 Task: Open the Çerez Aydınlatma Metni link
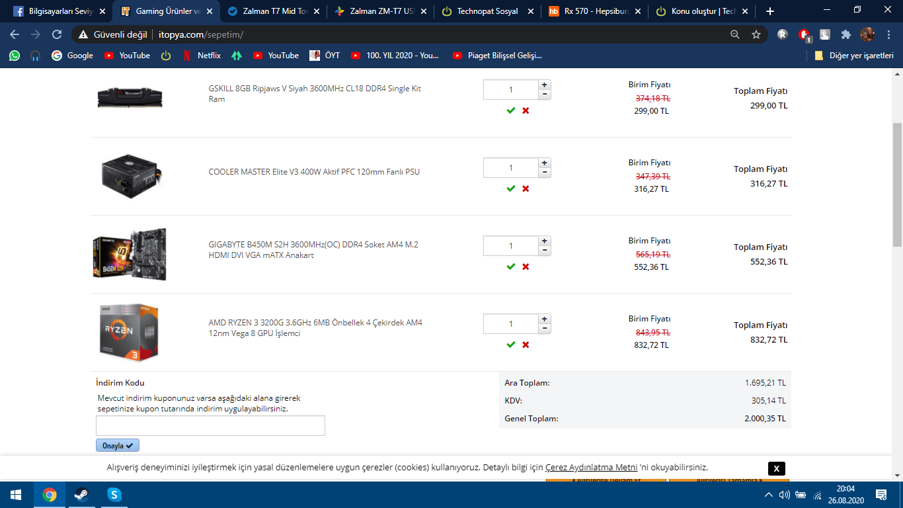click(591, 467)
